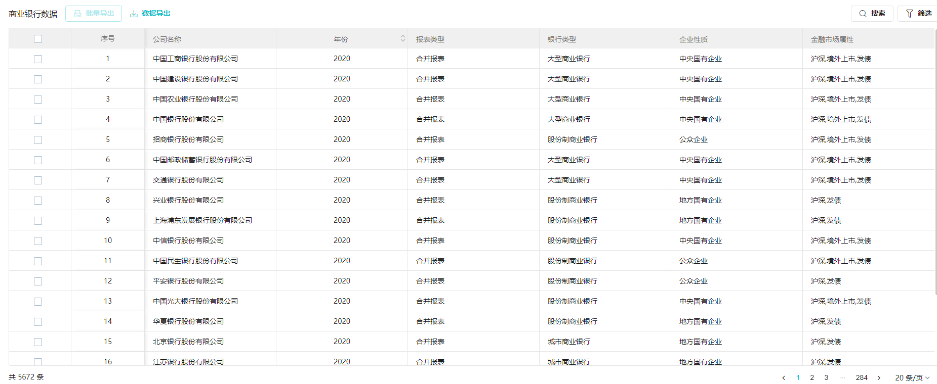Click the pagination ellipsis jump-forward
937x384 pixels.
tap(842, 377)
